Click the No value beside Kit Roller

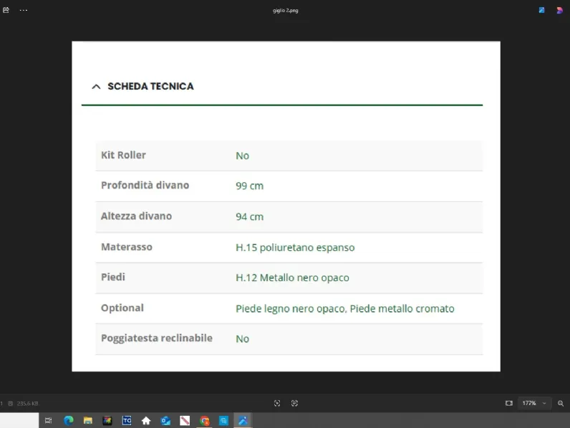242,156
